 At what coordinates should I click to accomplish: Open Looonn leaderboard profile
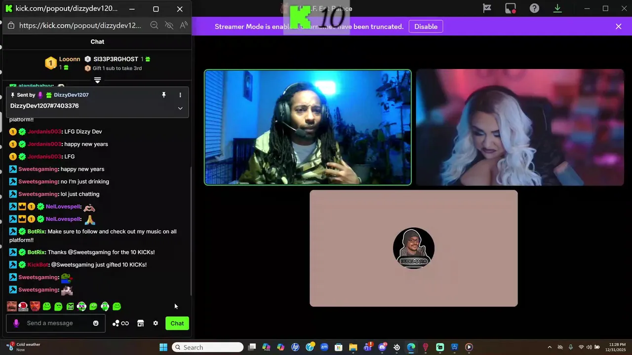(70, 59)
